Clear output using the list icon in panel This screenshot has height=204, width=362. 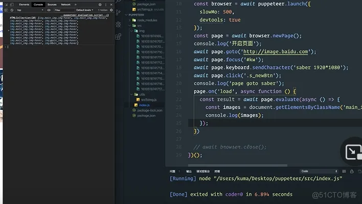(x=344, y=171)
